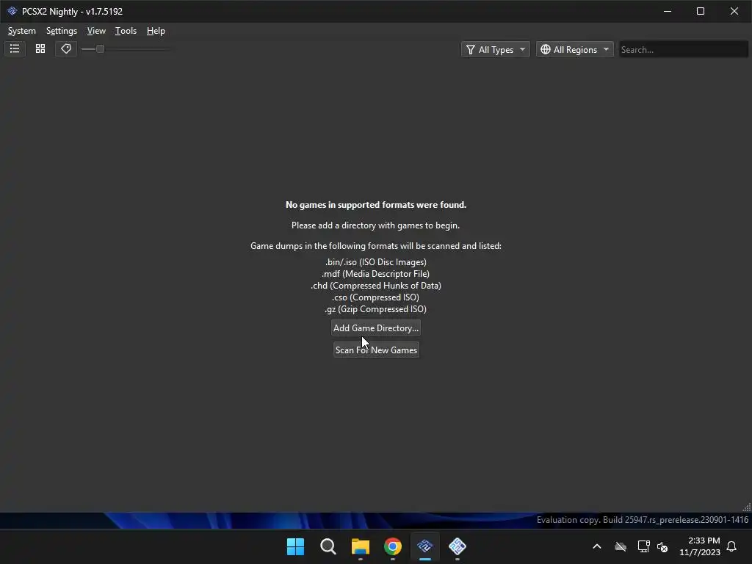
Task: Click '.gz (Gzip Compressed ISO)' line
Action: [x=376, y=309]
